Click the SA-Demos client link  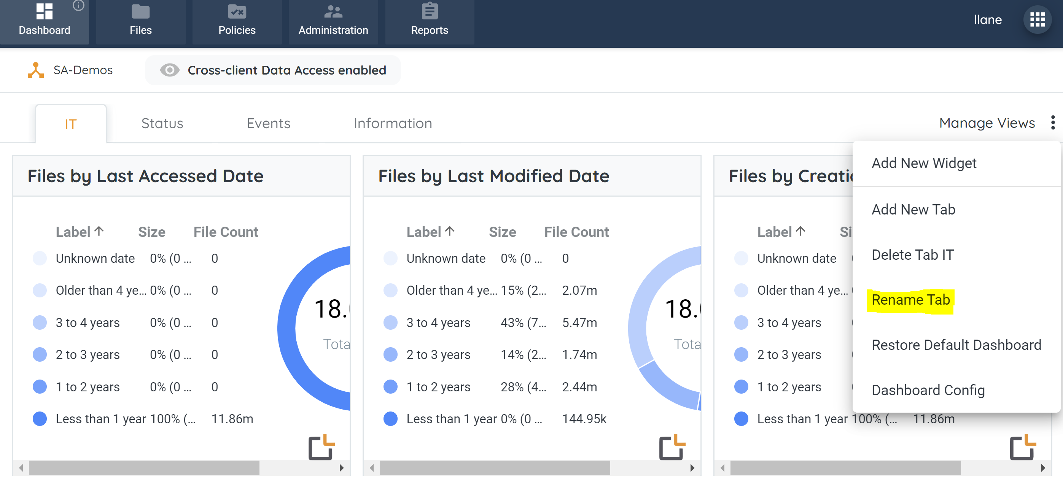point(83,70)
